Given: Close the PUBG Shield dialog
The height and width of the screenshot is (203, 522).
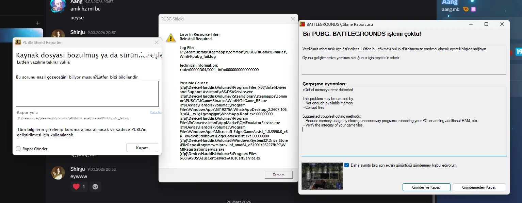Looking at the screenshot, I should [293, 19].
